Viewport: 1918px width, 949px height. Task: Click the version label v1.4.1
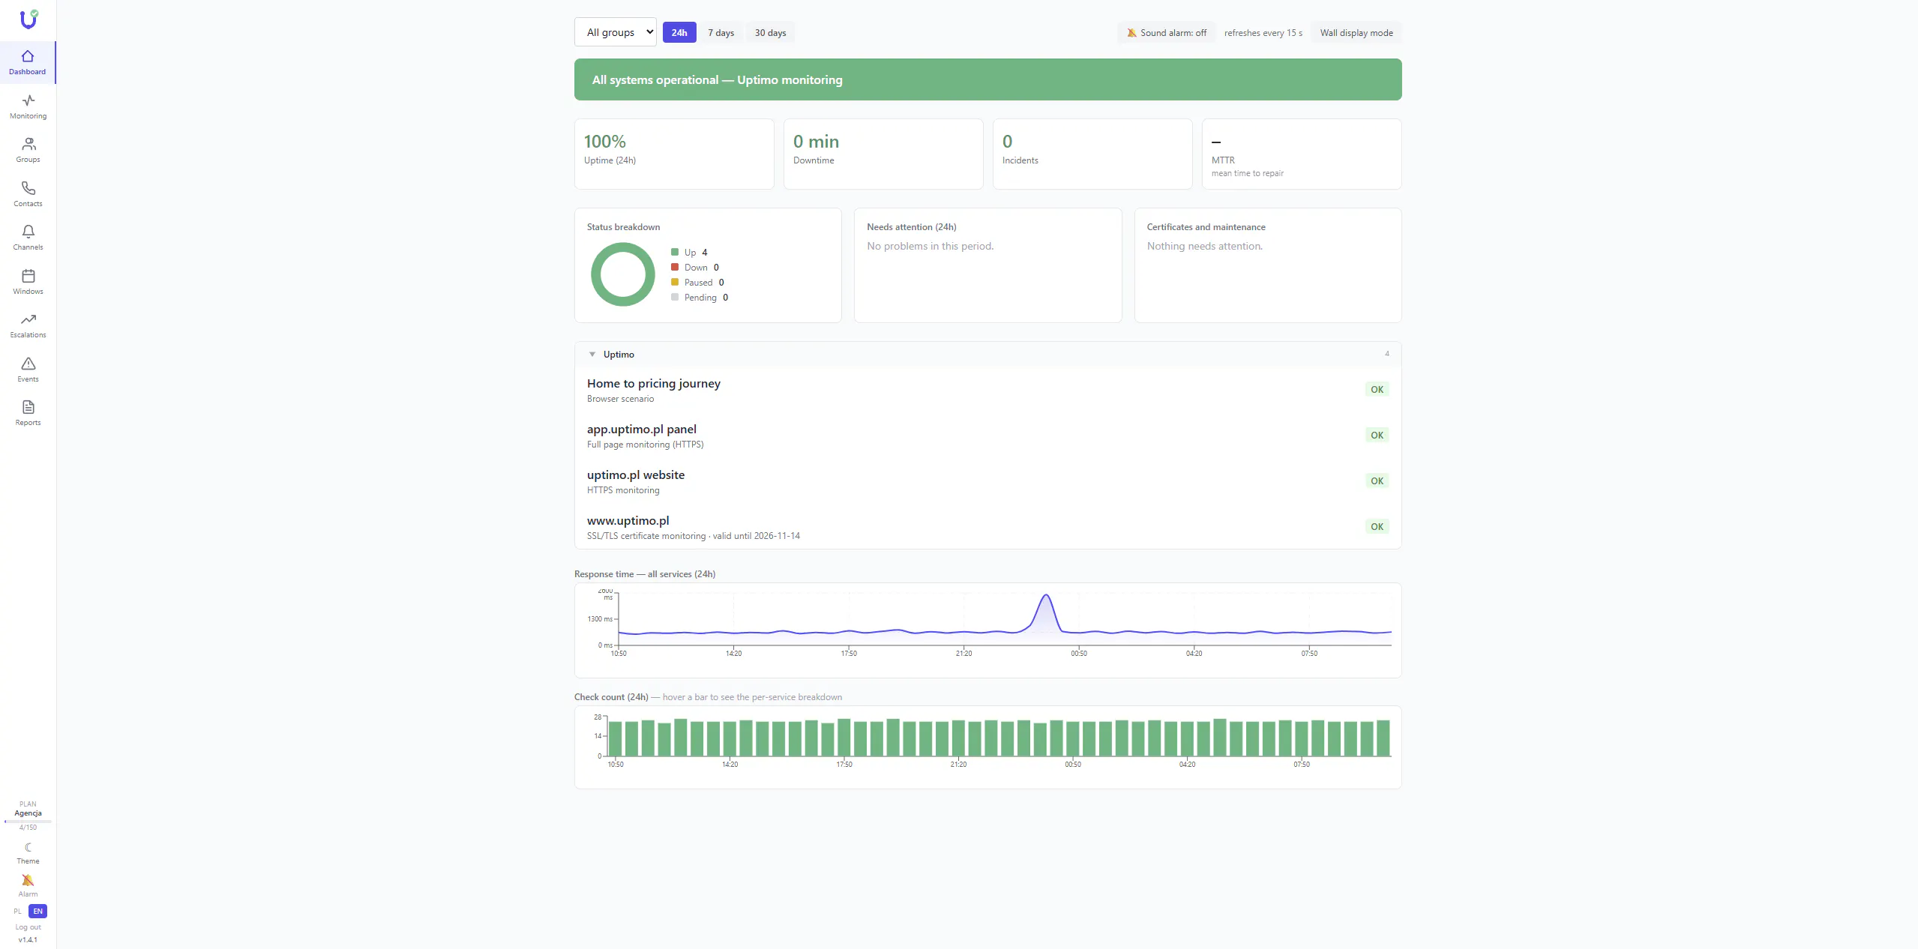click(x=28, y=940)
